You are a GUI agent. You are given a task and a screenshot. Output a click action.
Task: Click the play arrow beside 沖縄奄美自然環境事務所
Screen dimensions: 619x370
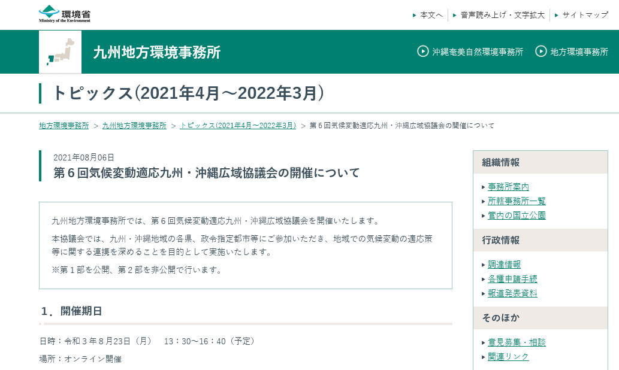point(422,51)
